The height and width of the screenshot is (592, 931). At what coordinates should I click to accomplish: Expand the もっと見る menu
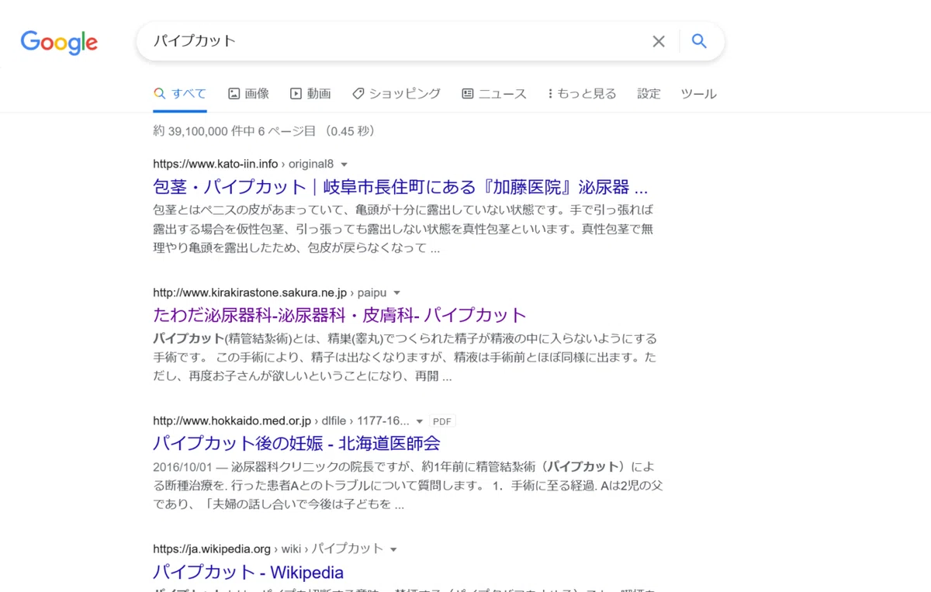582,94
